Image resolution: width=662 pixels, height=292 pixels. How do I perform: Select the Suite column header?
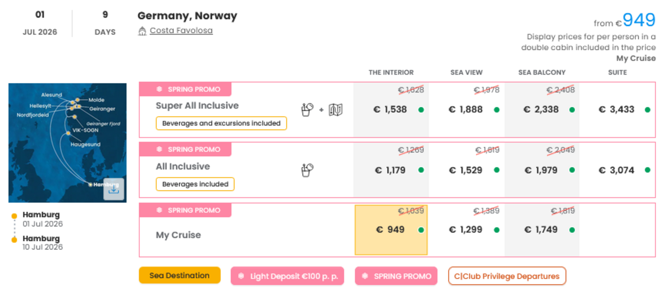point(617,72)
